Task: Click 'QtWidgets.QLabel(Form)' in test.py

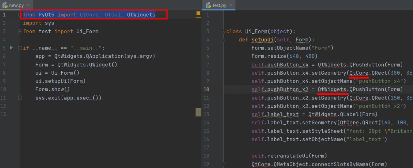Action: coord(343,114)
